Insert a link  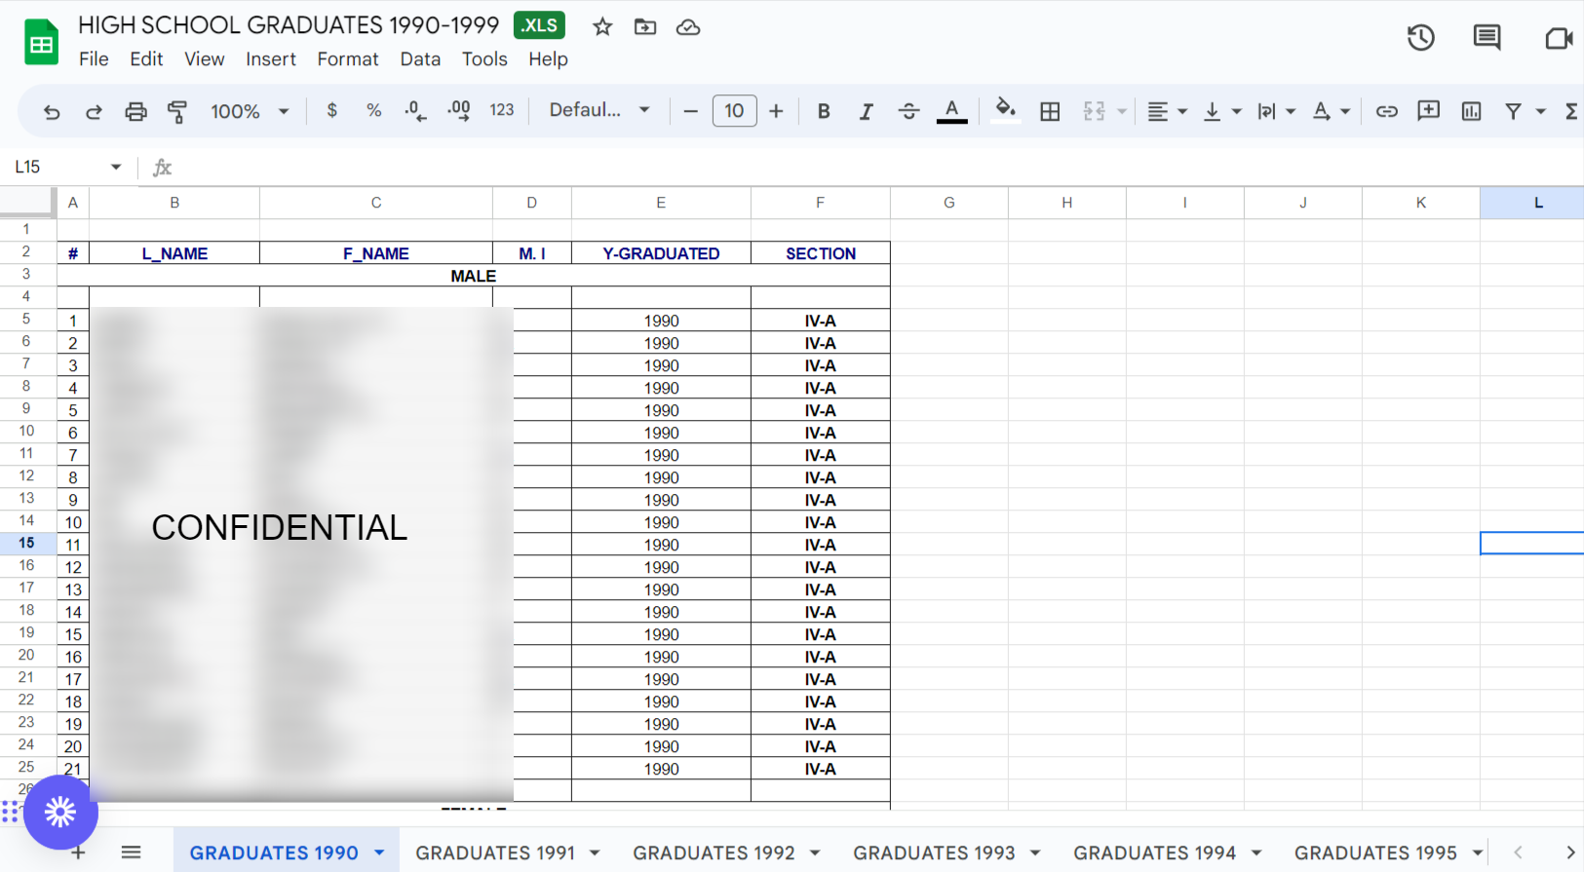point(1386,111)
